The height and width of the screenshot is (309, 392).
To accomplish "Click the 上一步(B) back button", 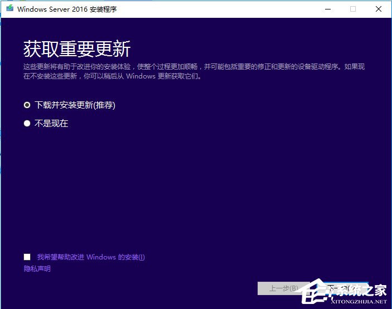I will [283, 288].
